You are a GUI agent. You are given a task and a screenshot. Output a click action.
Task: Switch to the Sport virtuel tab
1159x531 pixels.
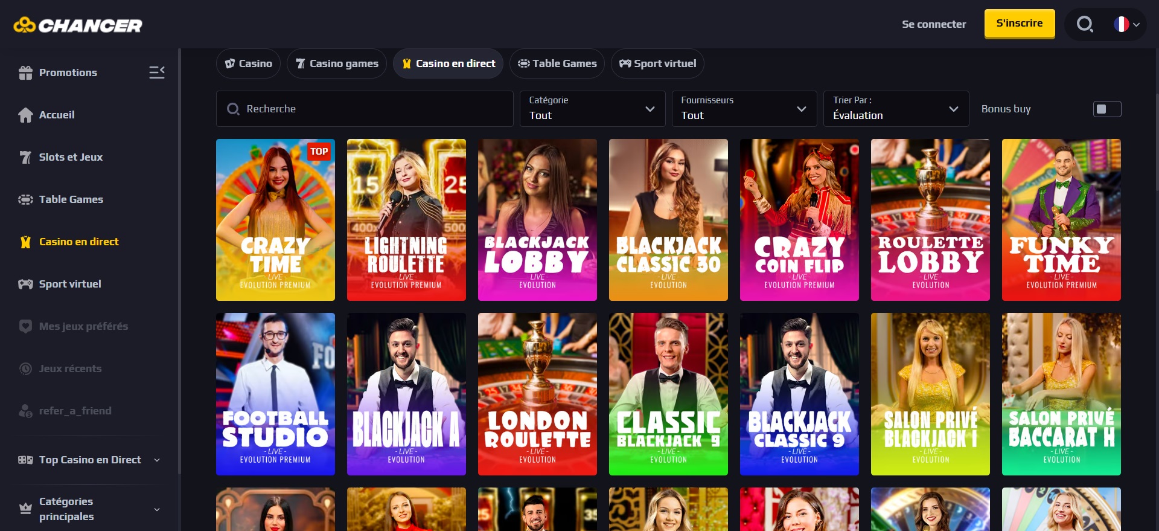tap(657, 63)
